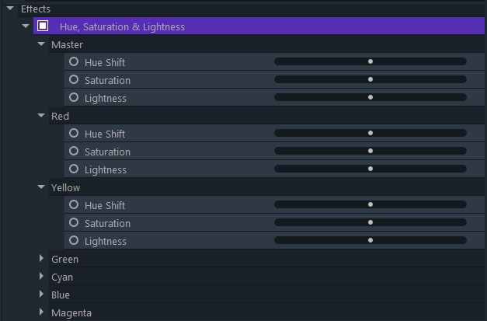487x321 pixels.
Task: Disable the Hue, Saturation & Lightness effect checkbox
Action: click(43, 26)
